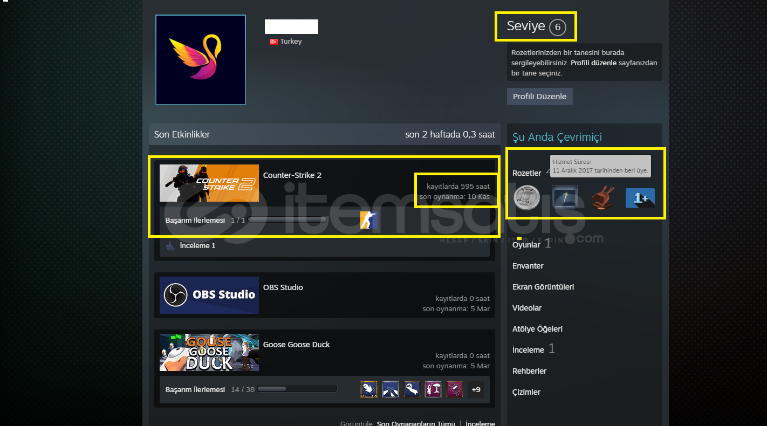The image size is (767, 426).
Task: Click the 'son oynanma: 10 Kas' text
Action: (455, 197)
